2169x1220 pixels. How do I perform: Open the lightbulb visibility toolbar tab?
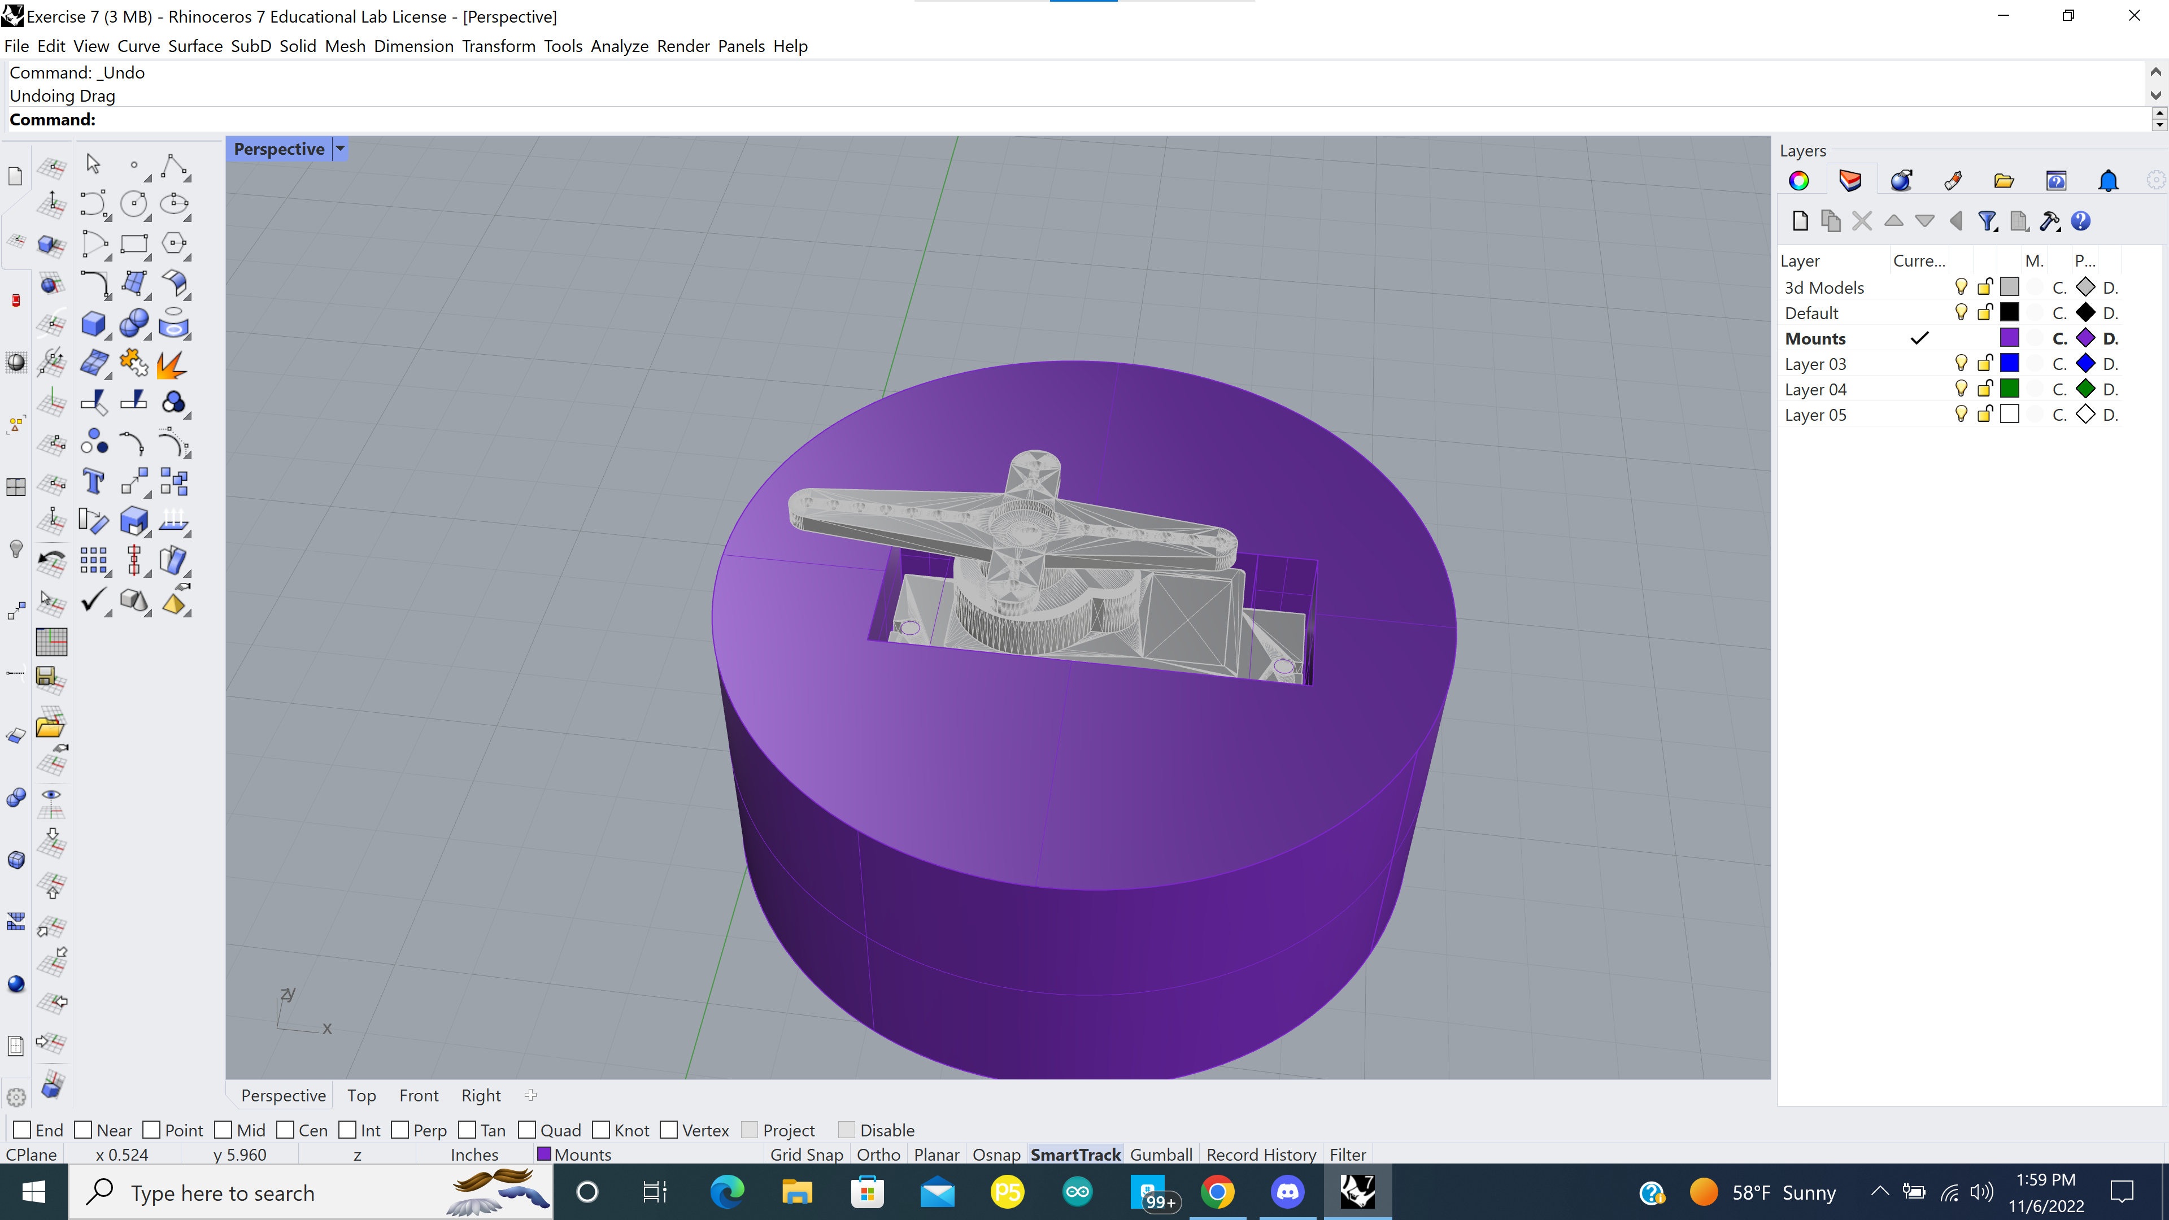pyautogui.click(x=16, y=549)
